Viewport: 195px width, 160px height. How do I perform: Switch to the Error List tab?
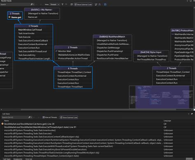tap(29, 159)
